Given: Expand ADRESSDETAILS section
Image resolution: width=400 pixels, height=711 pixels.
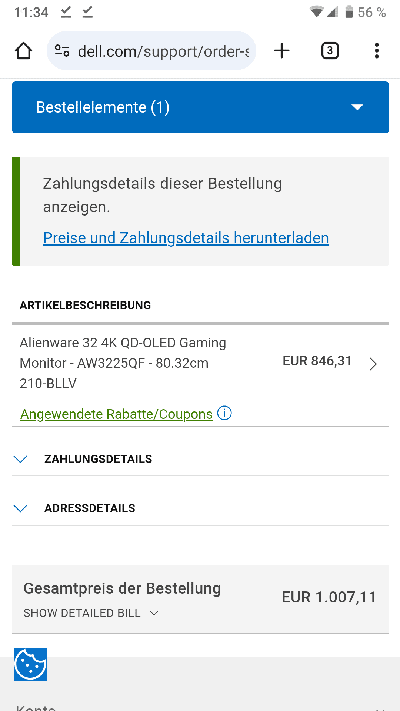Looking at the screenshot, I should 200,508.
